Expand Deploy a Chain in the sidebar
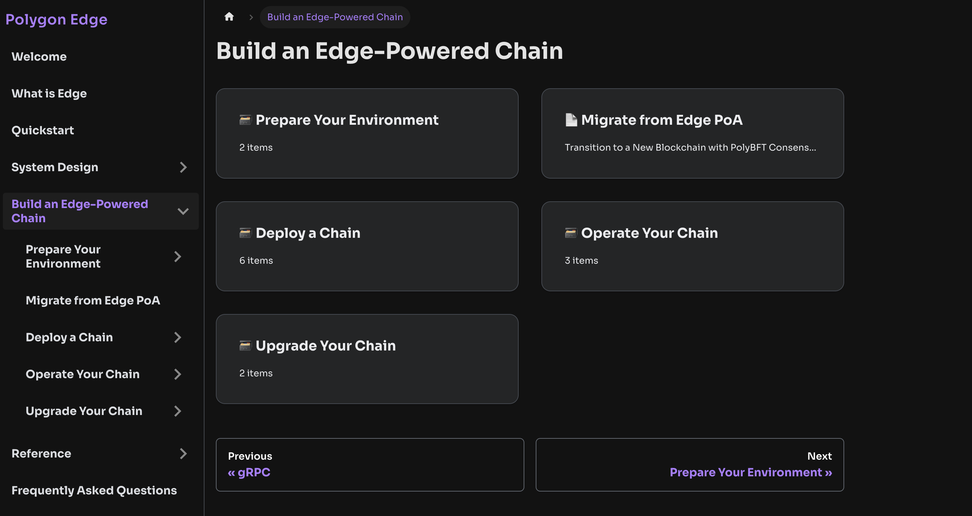 (x=178, y=337)
